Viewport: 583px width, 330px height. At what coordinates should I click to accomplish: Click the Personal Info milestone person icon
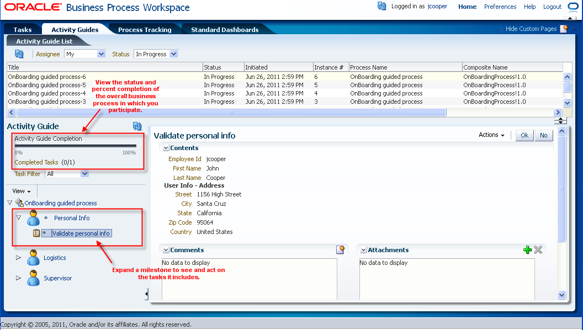33,218
